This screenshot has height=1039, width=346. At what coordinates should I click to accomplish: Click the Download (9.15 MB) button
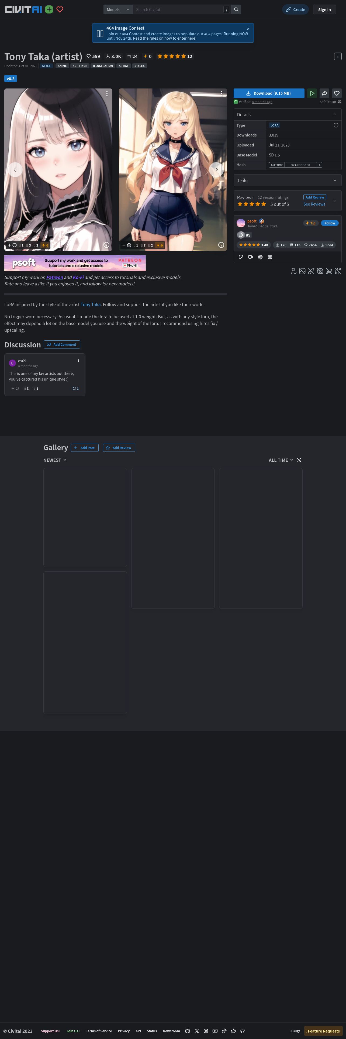tap(269, 93)
